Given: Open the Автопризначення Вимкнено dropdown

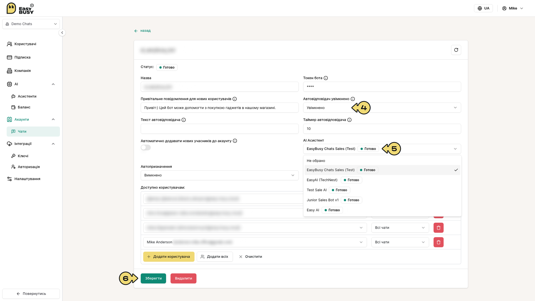Looking at the screenshot, I should tap(219, 175).
